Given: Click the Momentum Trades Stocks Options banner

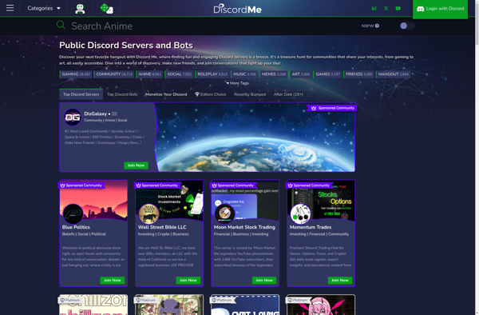Looking at the screenshot, I should [x=321, y=201].
